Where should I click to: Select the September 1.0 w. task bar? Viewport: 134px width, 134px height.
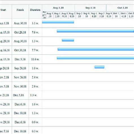pos(100,67)
